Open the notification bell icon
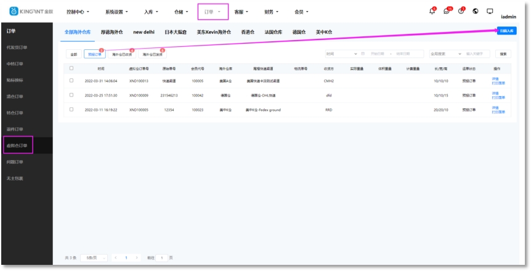 (x=432, y=12)
